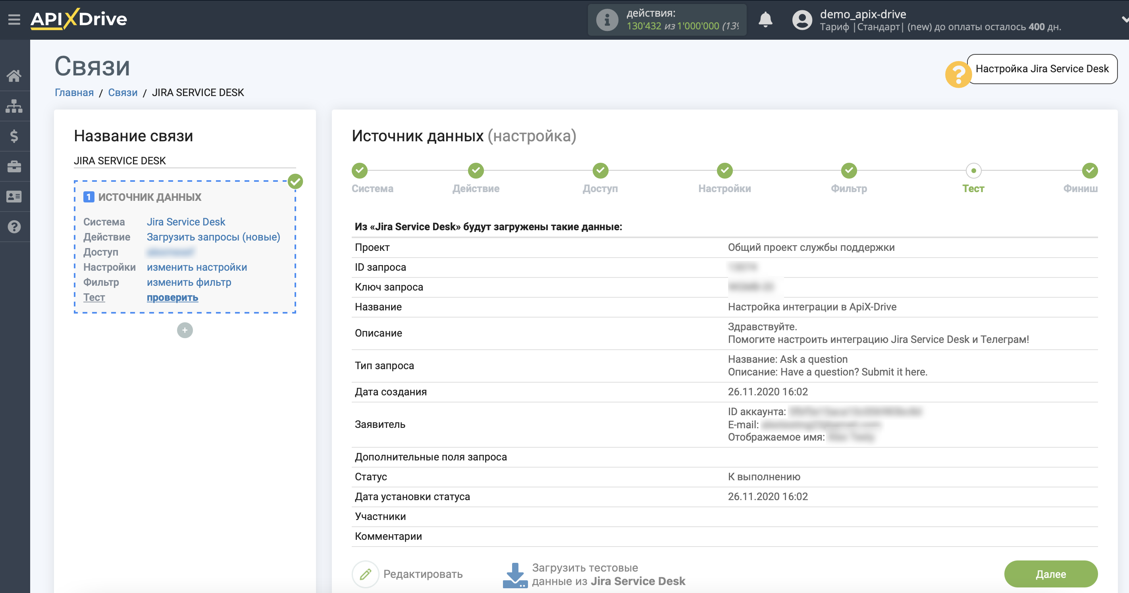
Task: Click the Статус value К выполнению
Action: coord(764,477)
